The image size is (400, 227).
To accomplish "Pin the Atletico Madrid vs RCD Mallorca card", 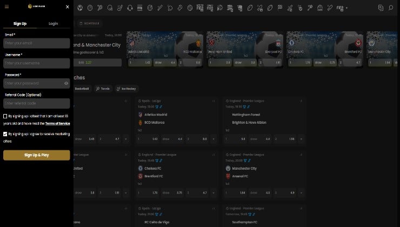I will 214,101.
